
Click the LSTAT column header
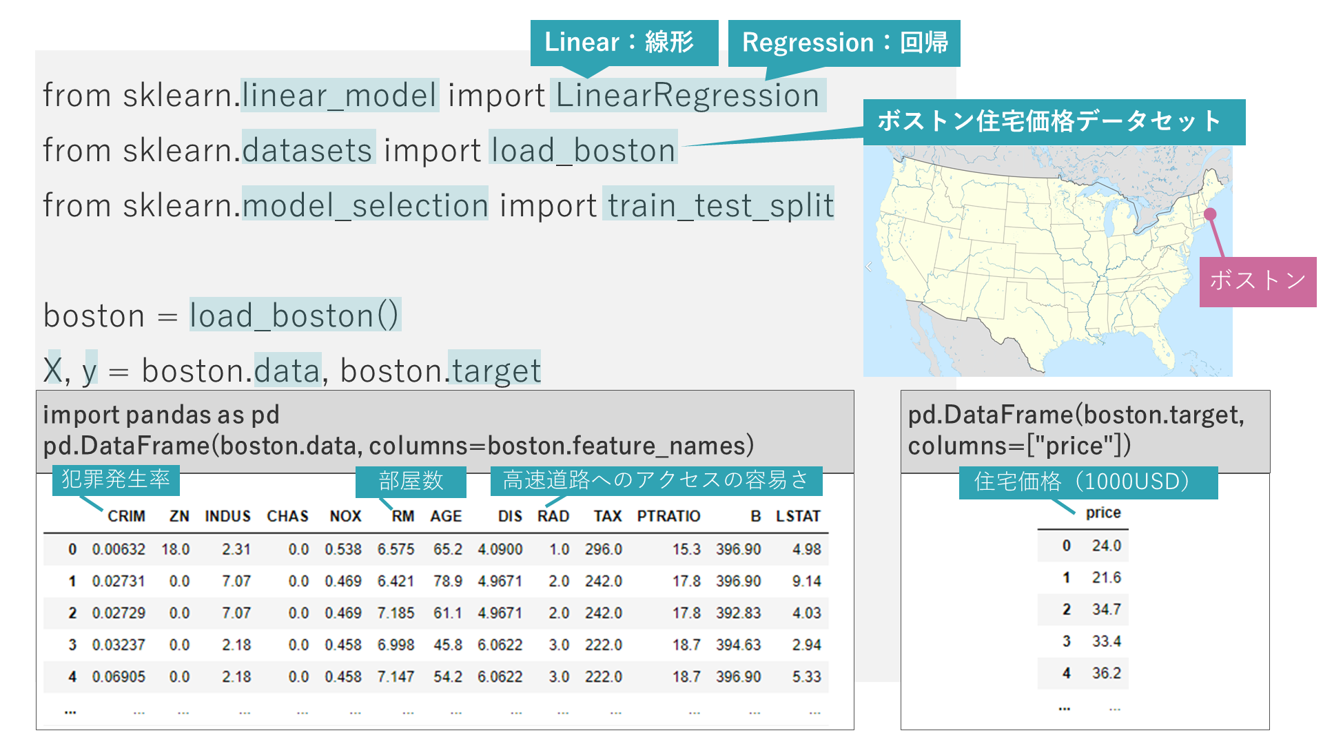point(797,516)
